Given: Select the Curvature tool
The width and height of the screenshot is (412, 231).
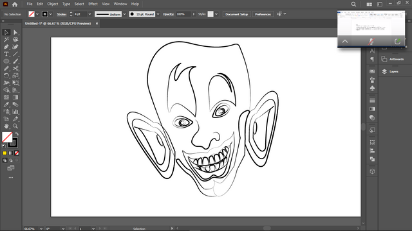Looking at the screenshot, I should (x=15, y=47).
